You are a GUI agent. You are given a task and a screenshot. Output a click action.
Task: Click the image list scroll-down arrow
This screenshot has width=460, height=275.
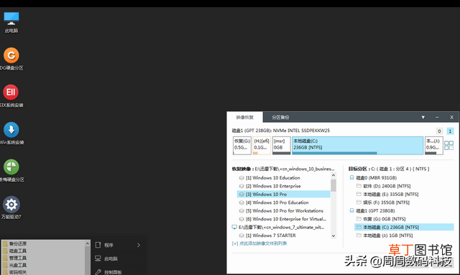(x=333, y=236)
